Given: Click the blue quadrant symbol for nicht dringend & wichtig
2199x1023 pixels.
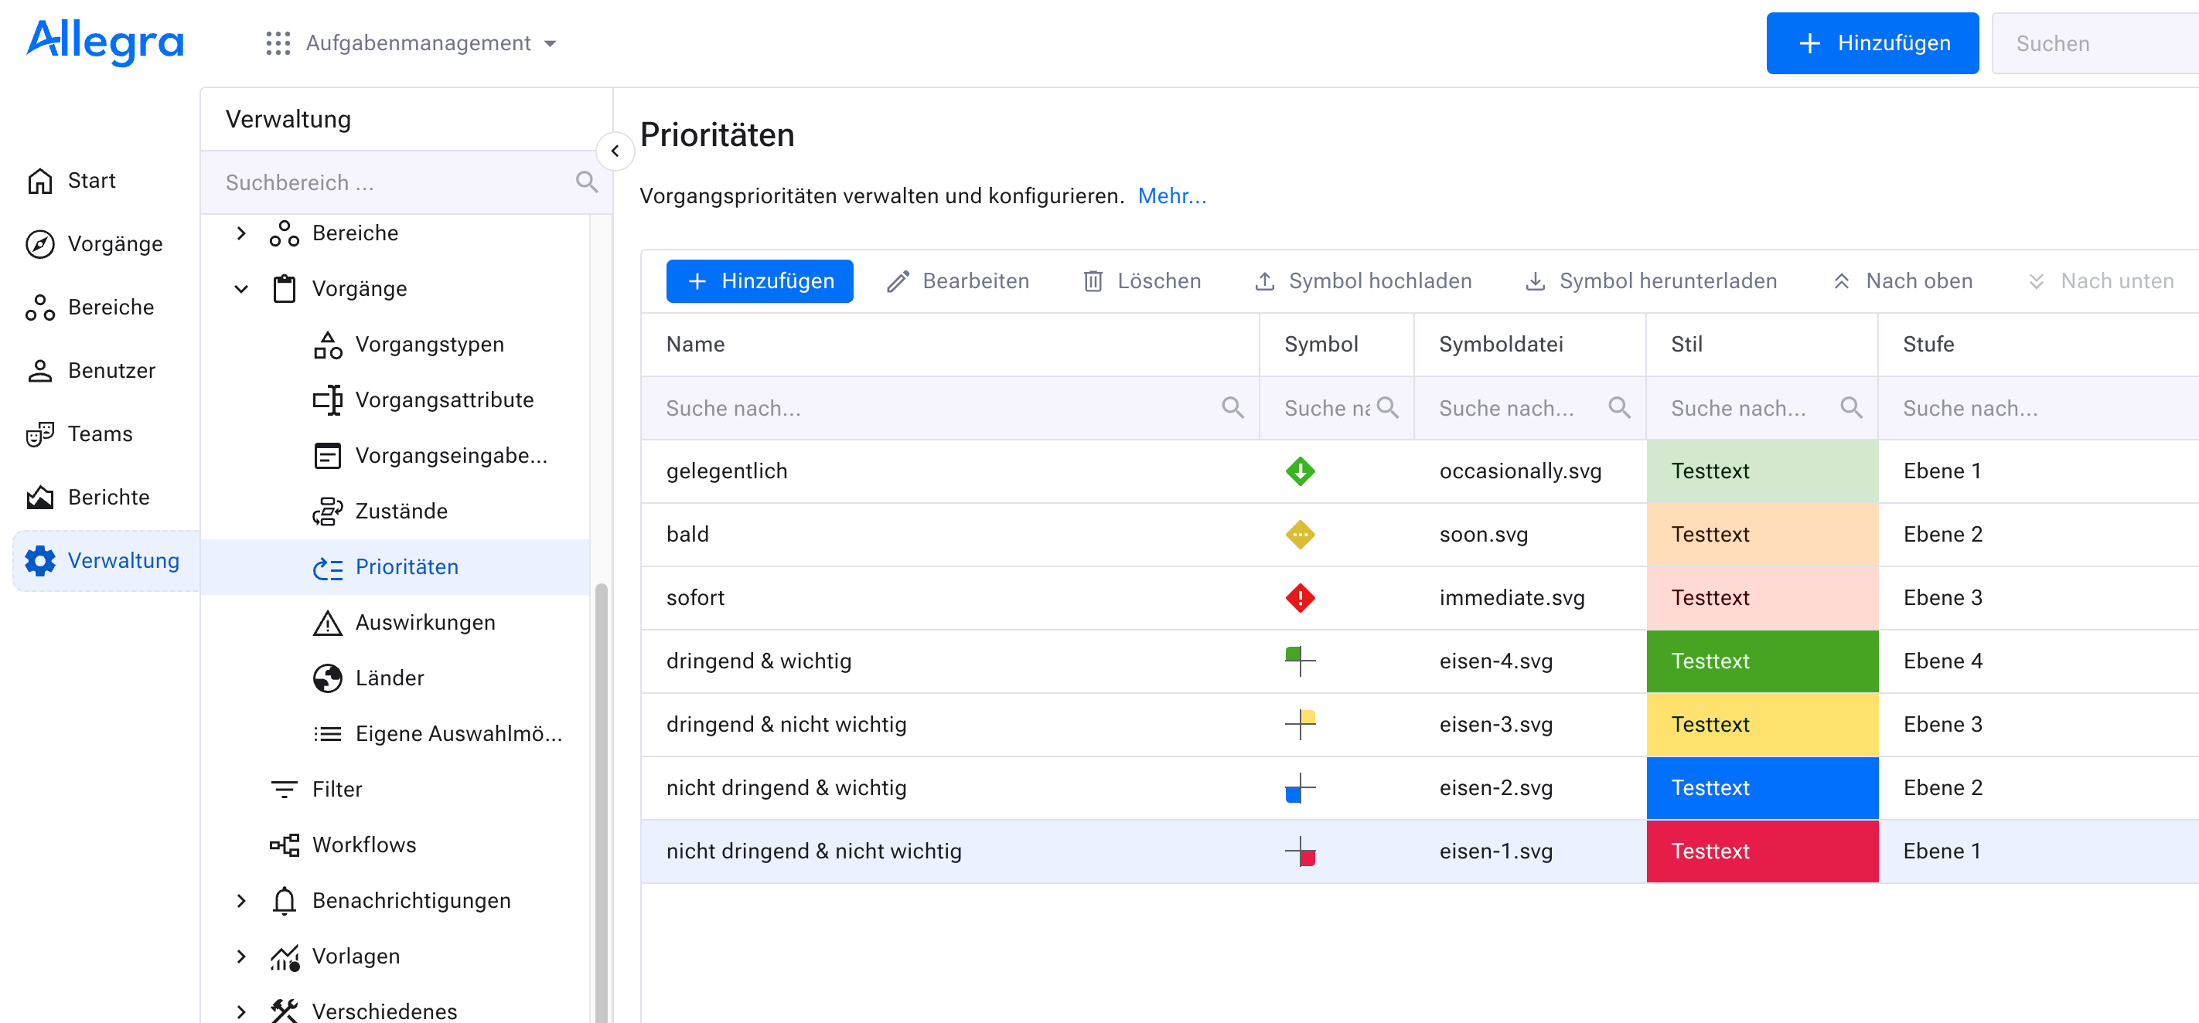Looking at the screenshot, I should [1299, 787].
